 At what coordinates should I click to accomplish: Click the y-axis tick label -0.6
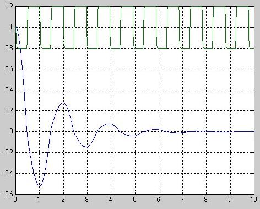pyautogui.click(x=7, y=194)
